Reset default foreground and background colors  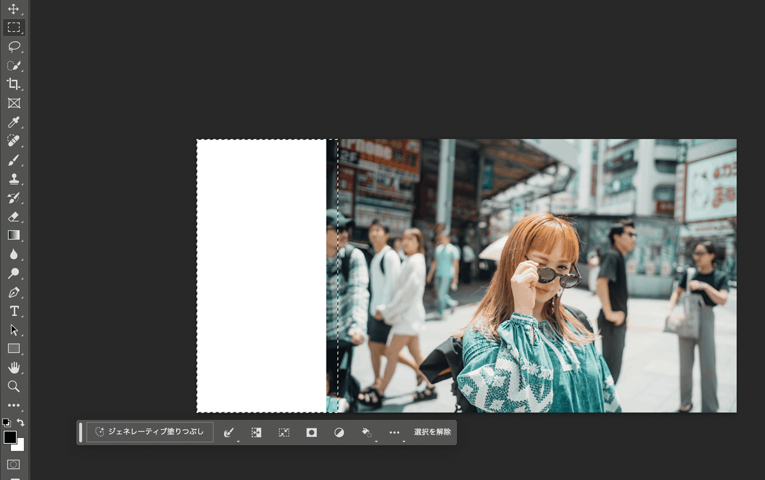[x=6, y=422]
